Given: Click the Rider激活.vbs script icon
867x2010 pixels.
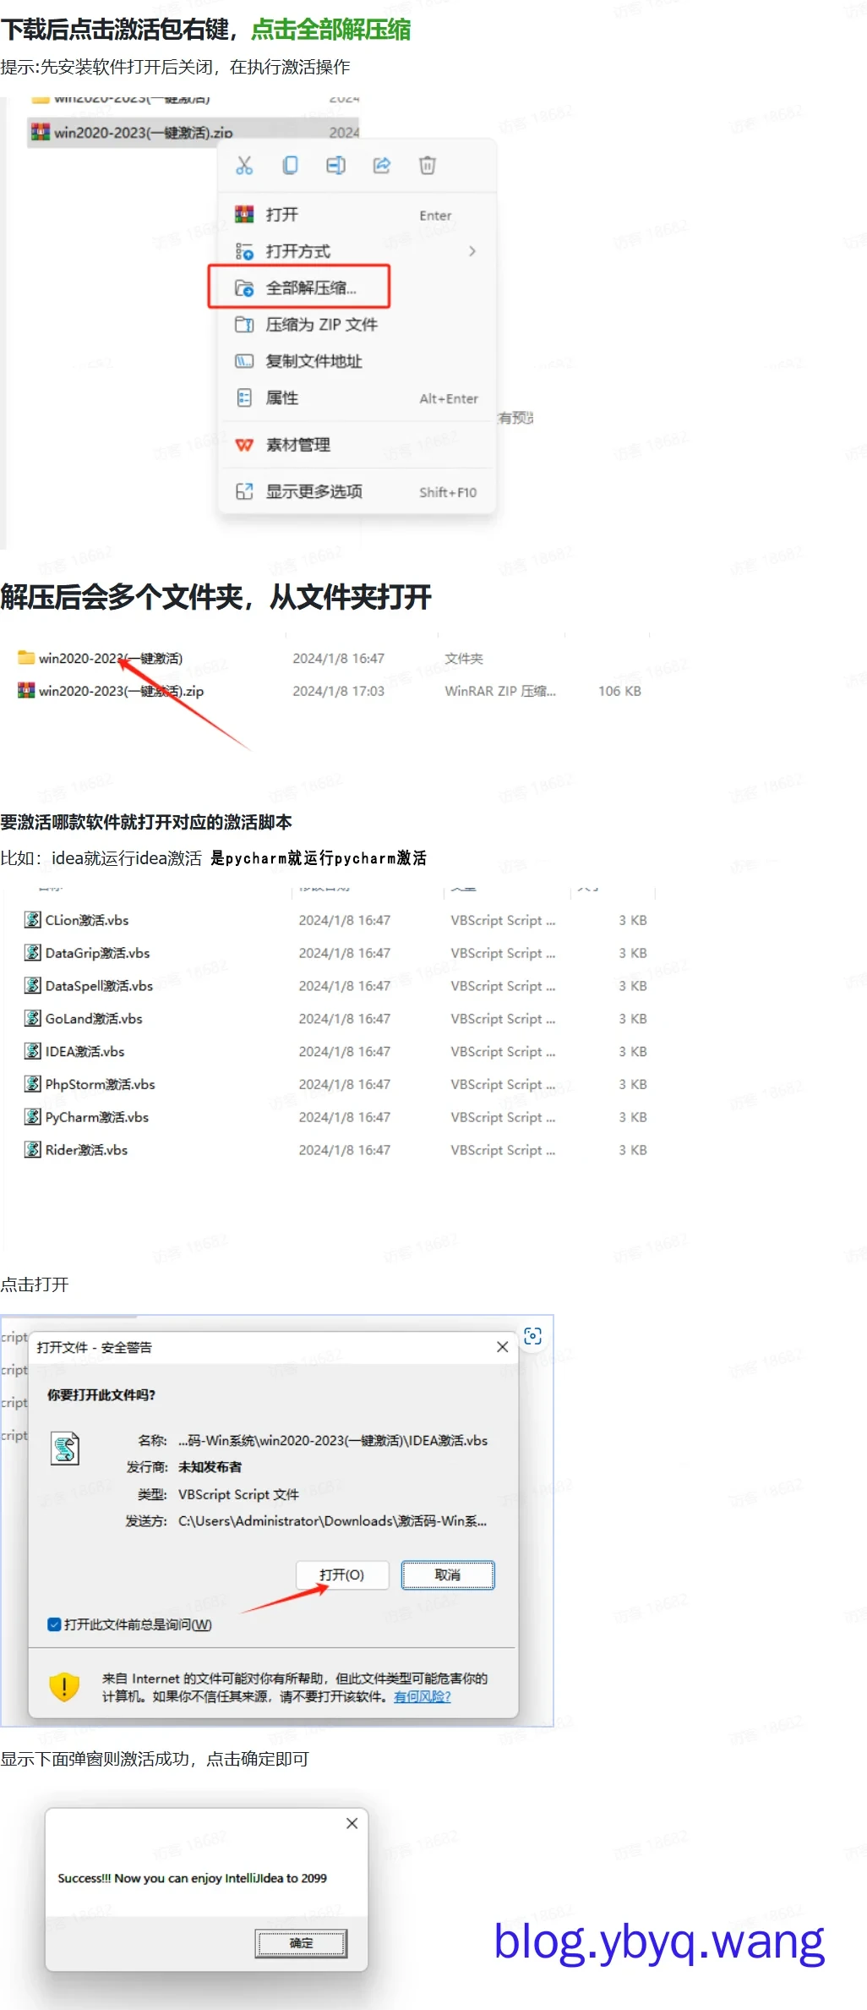Looking at the screenshot, I should point(32,1150).
